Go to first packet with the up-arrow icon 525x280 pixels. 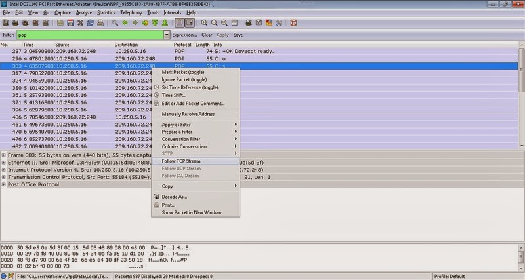155,23
